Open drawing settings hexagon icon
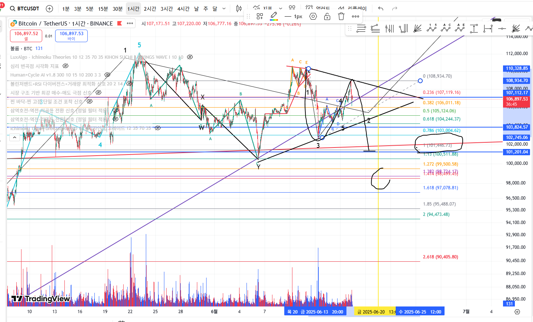 point(313,16)
